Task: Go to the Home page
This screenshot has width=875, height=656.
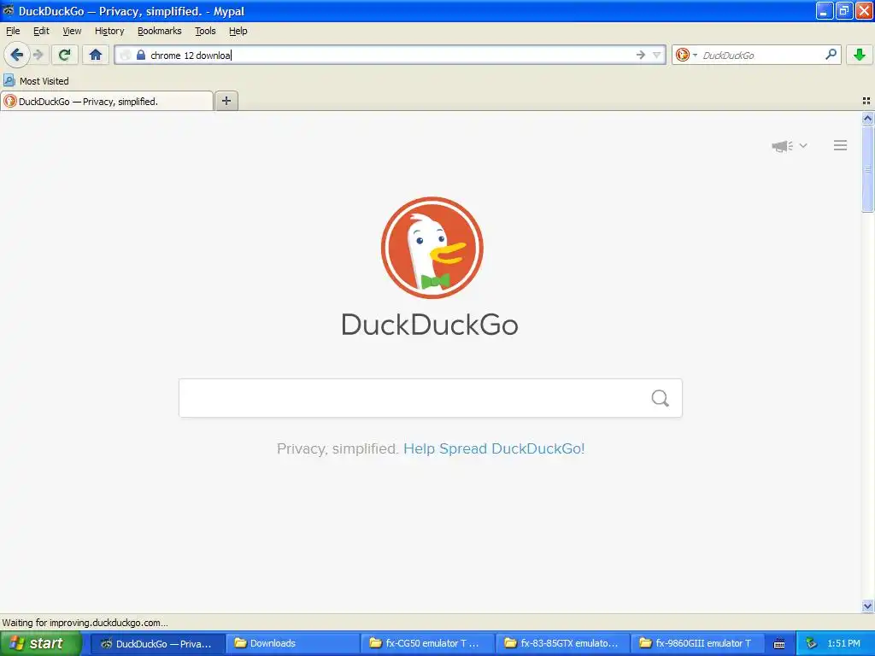Action: (x=96, y=55)
